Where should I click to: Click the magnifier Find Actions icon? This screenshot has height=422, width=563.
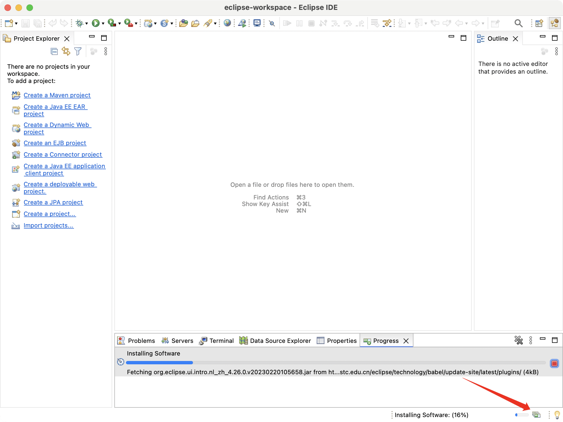pos(518,23)
